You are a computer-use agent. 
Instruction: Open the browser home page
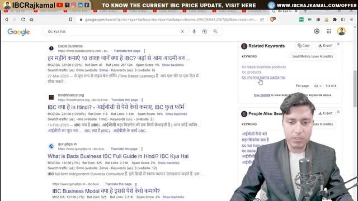pos(31,20)
